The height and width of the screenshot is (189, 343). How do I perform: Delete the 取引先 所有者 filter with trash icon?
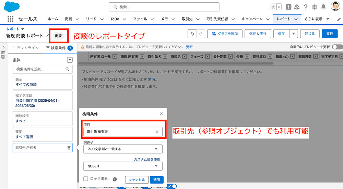[x=69, y=148]
